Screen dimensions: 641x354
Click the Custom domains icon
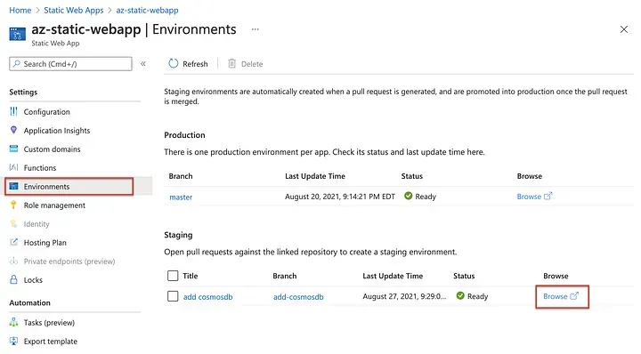point(14,149)
